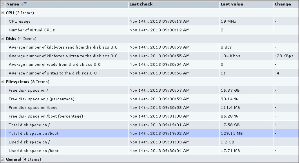This screenshot has width=299, height=163.
Task: Collapse the Disks group
Action: 3,39
